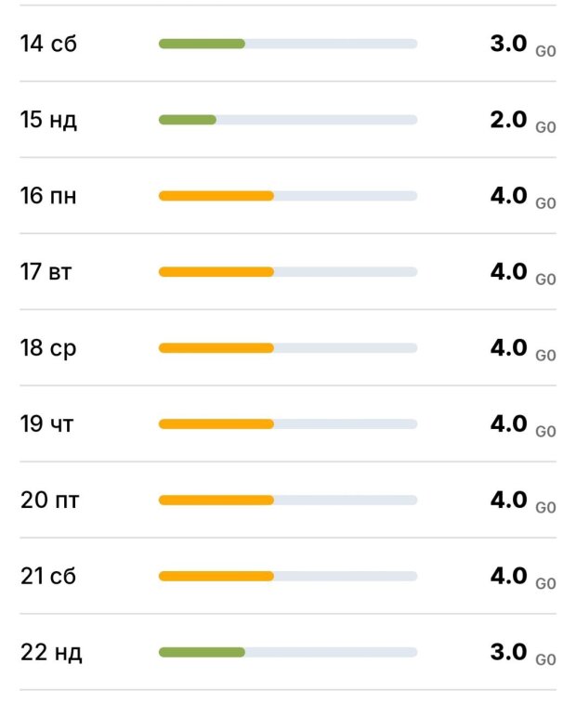Click the 3.0 value for 14 сб
The height and width of the screenshot is (703, 576).
point(508,44)
